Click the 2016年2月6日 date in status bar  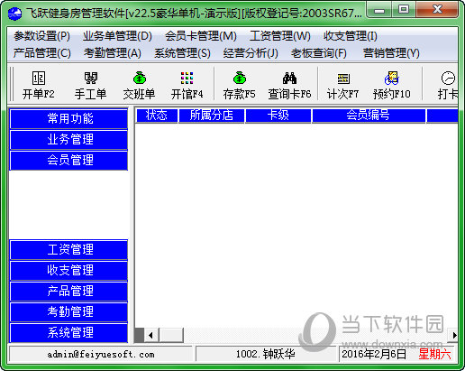pos(374,354)
